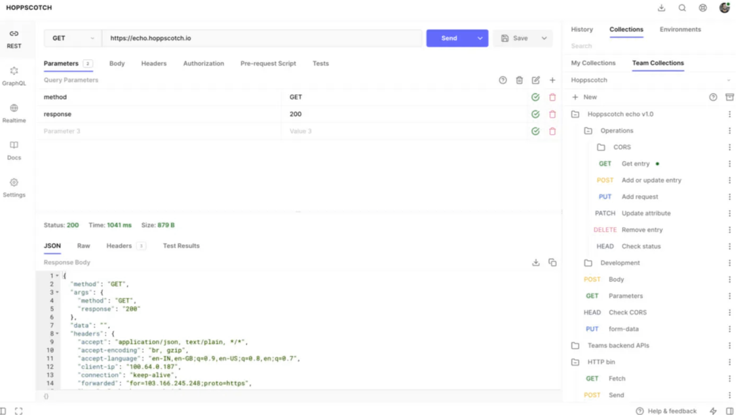Click the support lifebuoy icon
The height and width of the screenshot is (415, 741).
pyautogui.click(x=703, y=8)
